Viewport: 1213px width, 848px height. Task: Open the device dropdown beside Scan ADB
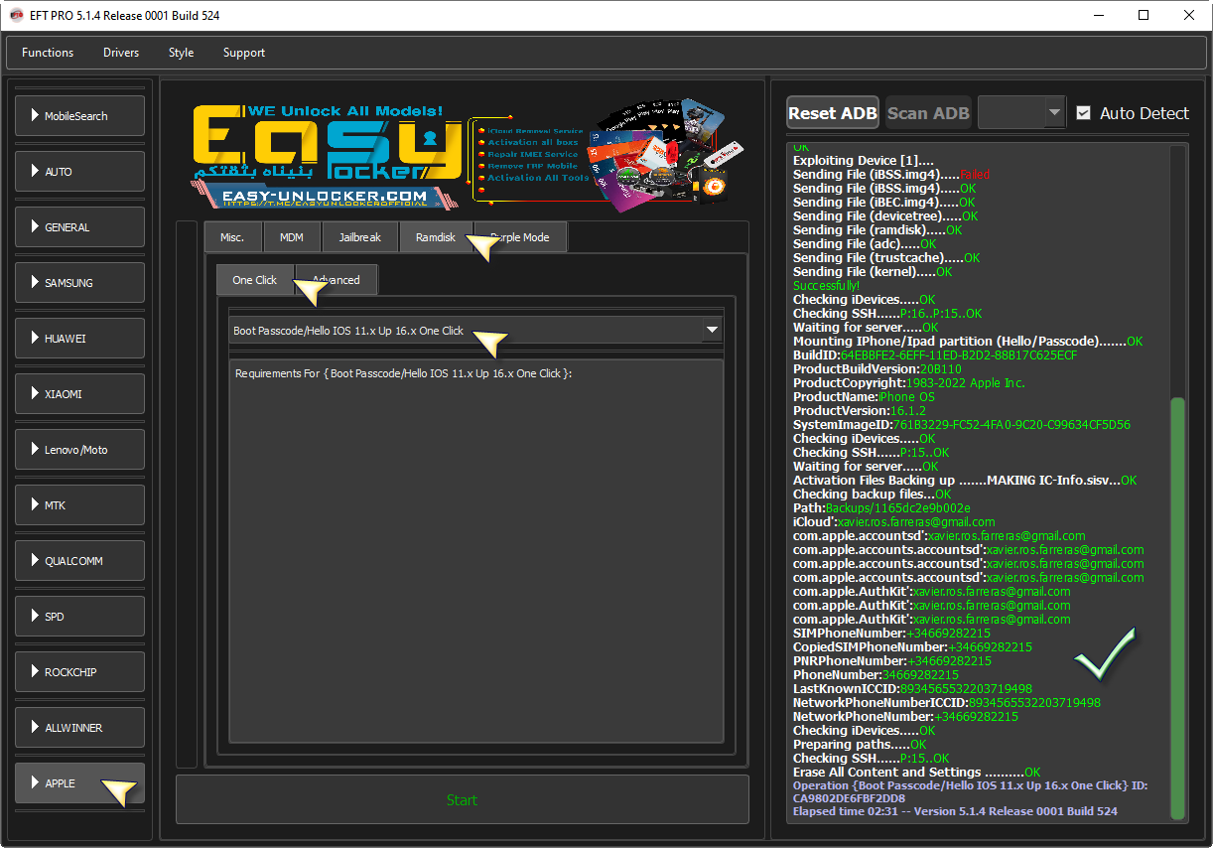pyautogui.click(x=1021, y=113)
